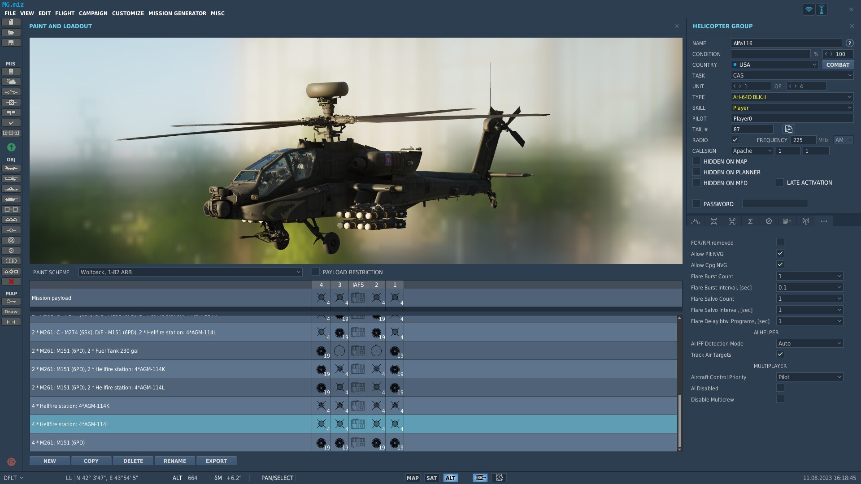Open the MISSION GENERATOR menu

click(177, 13)
